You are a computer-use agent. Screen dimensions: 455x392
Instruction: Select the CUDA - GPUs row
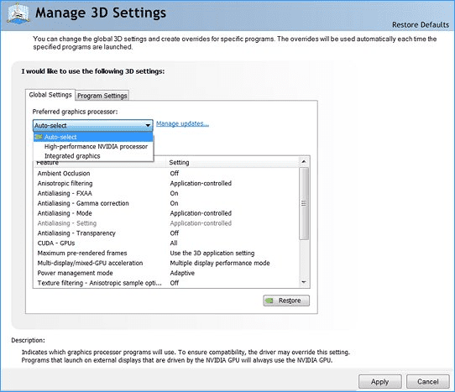pyautogui.click(x=166, y=243)
